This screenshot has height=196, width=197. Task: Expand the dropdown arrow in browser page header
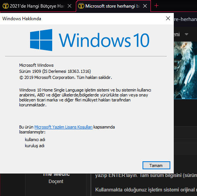coord(186,34)
